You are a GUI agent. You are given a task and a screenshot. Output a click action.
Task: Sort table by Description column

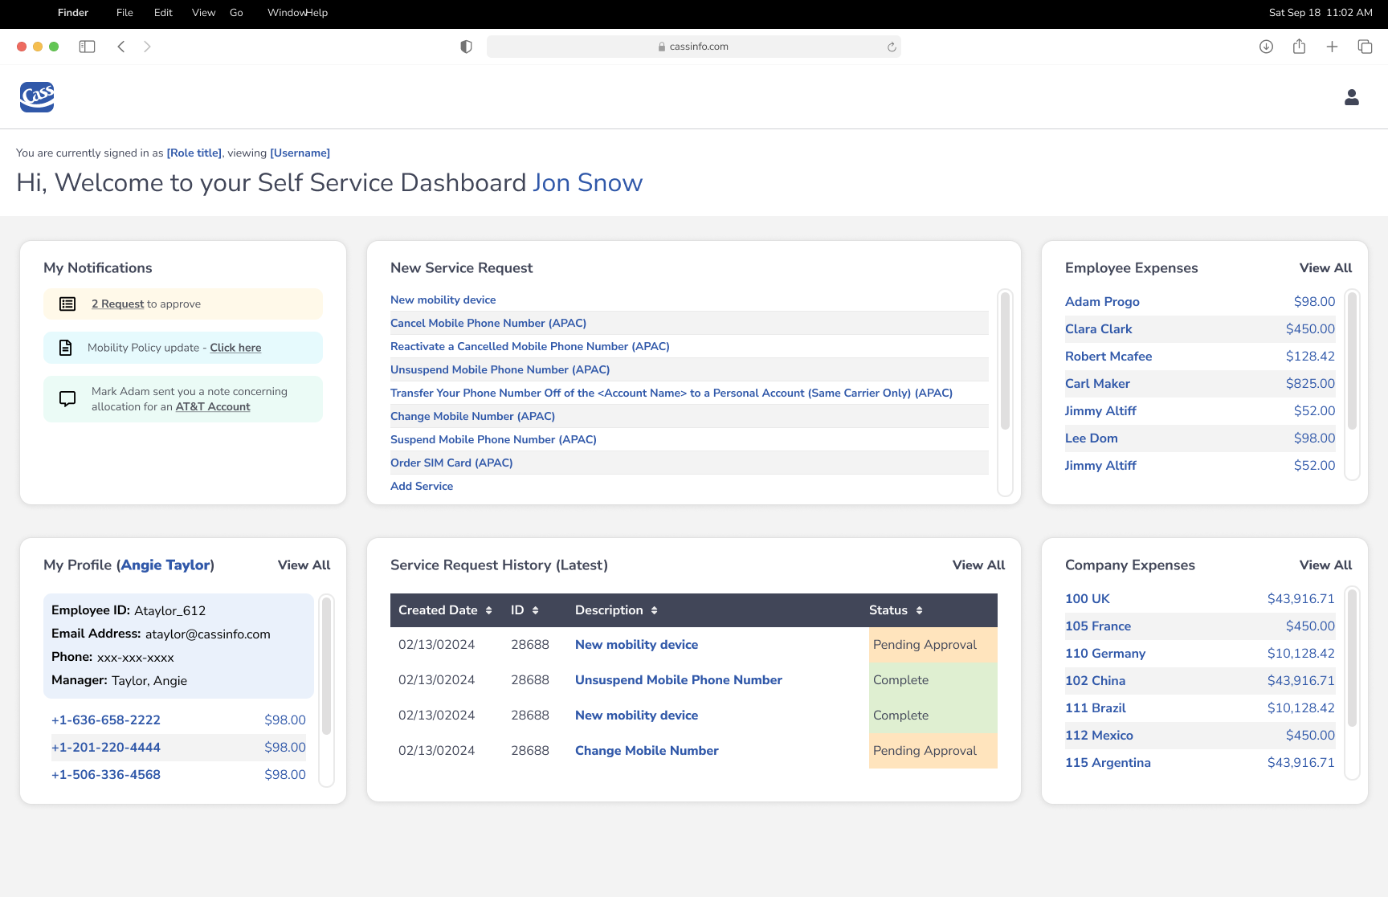654,610
